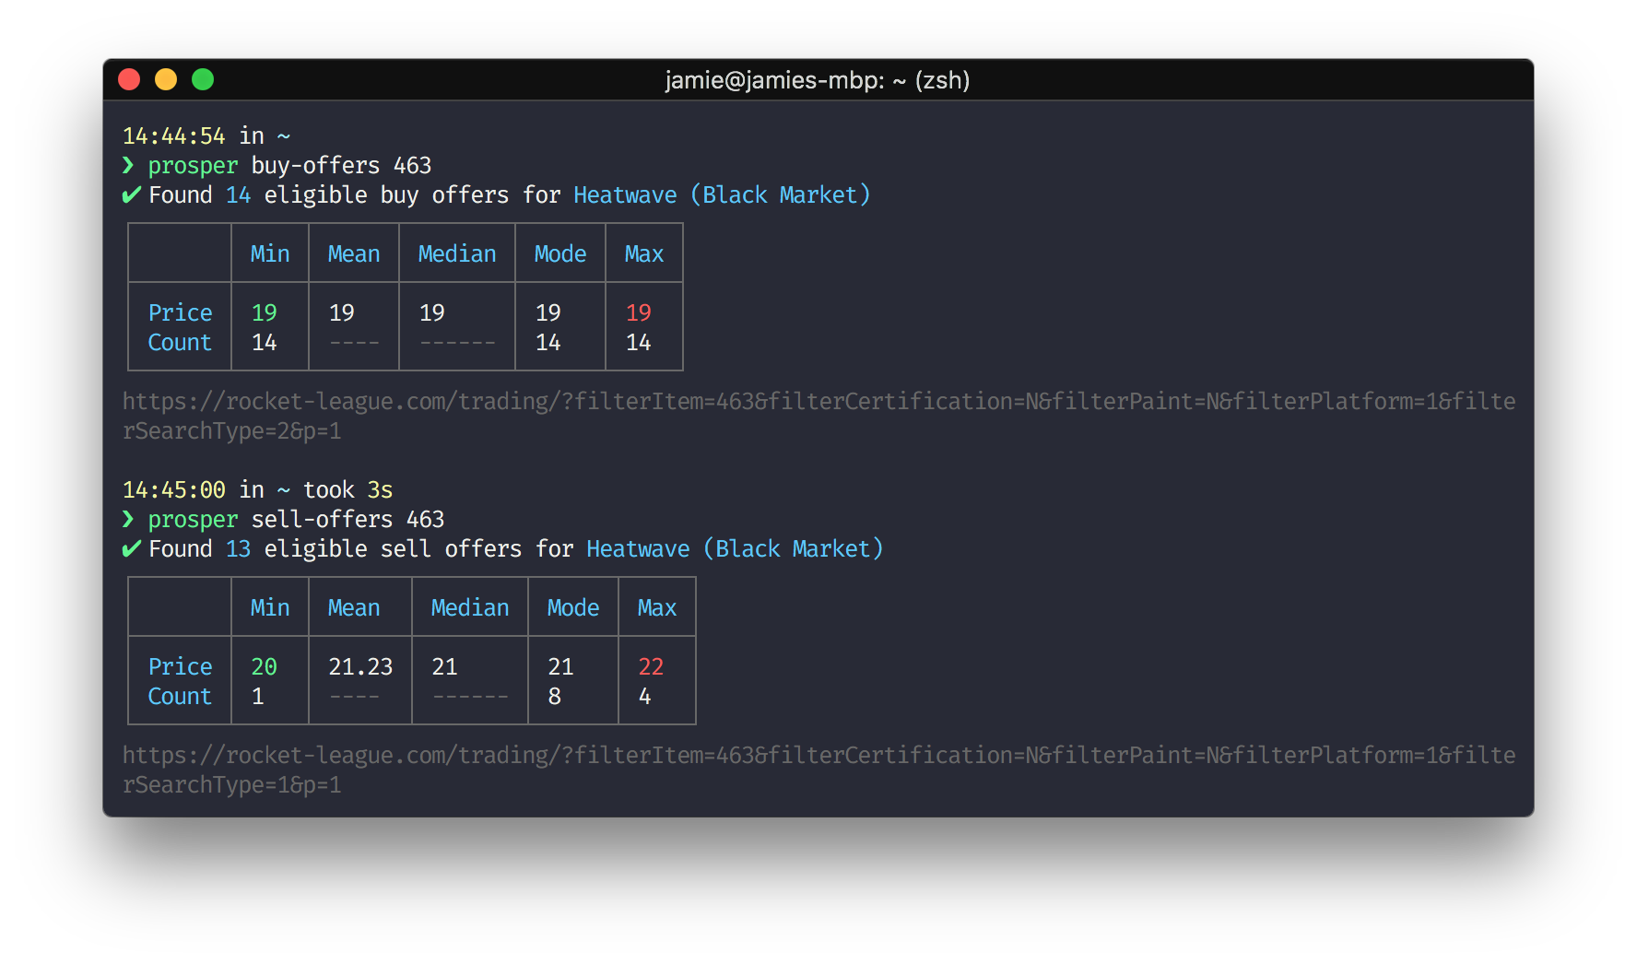The height and width of the screenshot is (964, 1637).
Task: Click the 'prosper buy-offers 463' command
Action: 289,165
